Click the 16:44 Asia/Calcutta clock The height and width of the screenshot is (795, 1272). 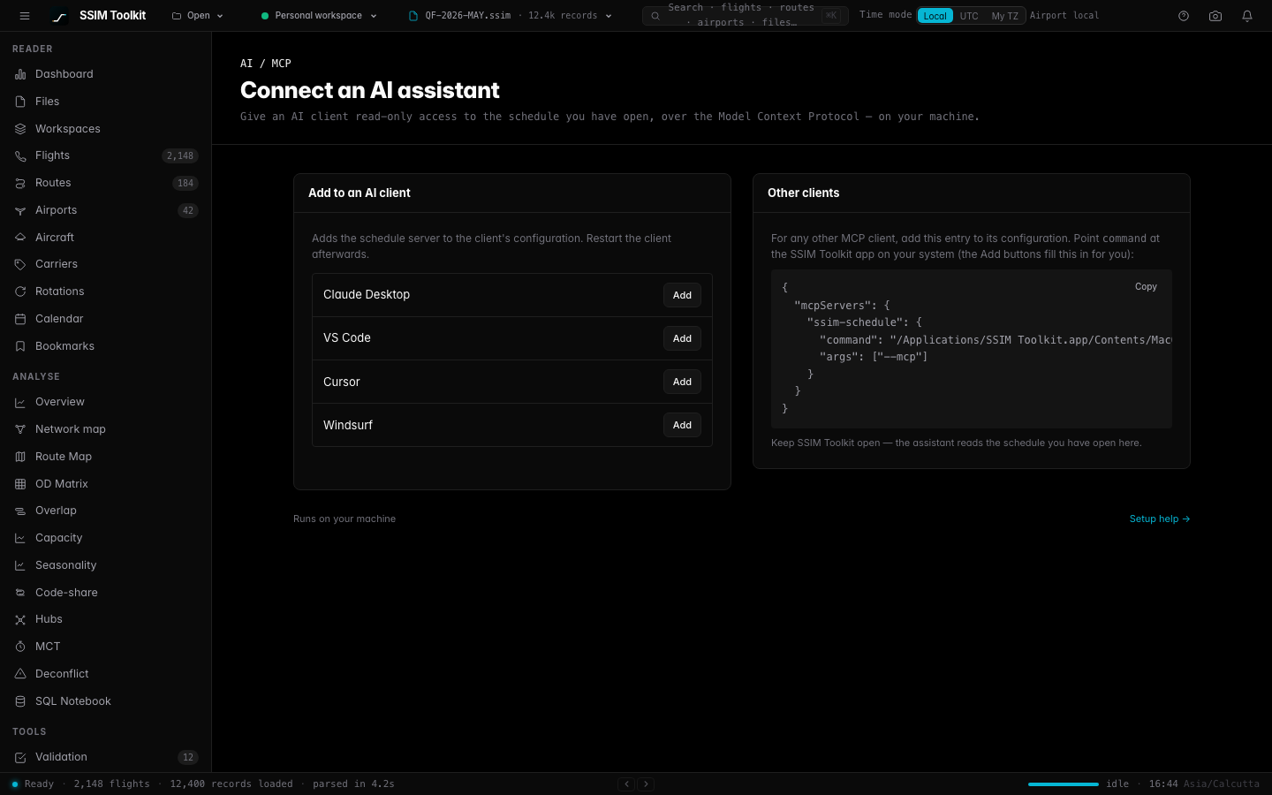pyautogui.click(x=1204, y=784)
